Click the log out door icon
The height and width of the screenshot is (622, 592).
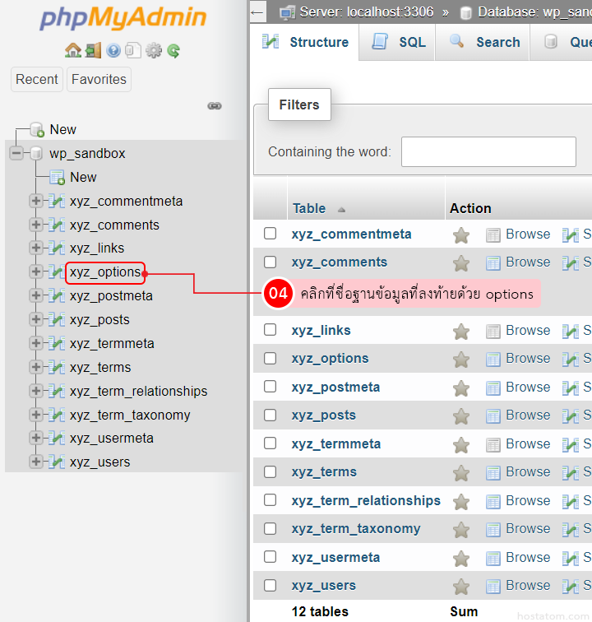tap(93, 51)
